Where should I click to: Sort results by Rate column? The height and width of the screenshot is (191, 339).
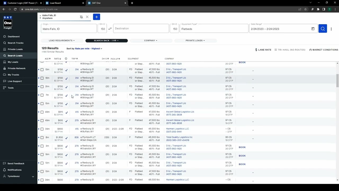57,59
